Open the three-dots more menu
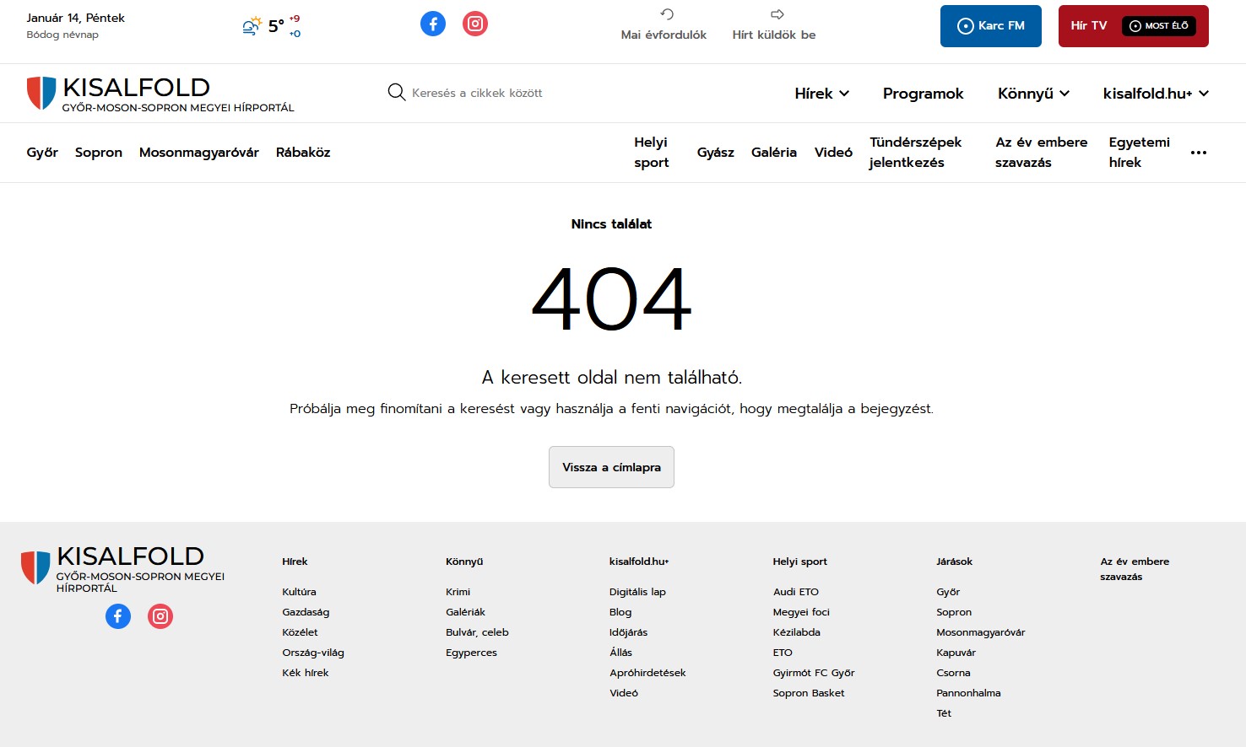 [x=1199, y=153]
